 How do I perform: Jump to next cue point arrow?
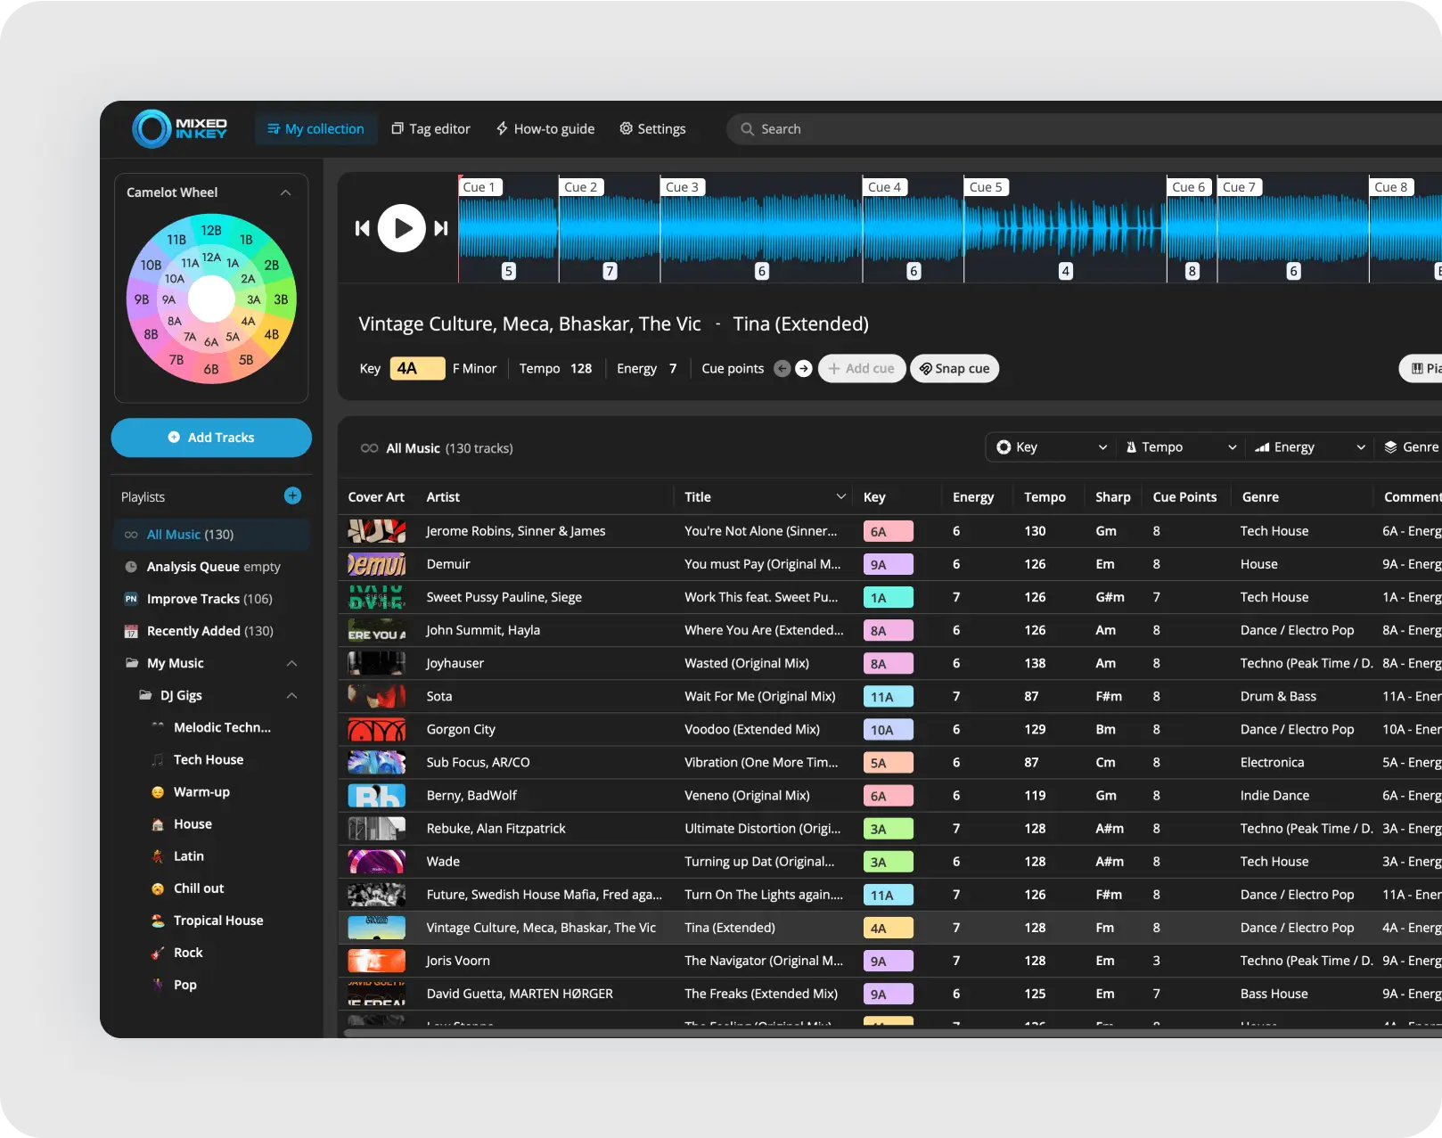click(804, 369)
